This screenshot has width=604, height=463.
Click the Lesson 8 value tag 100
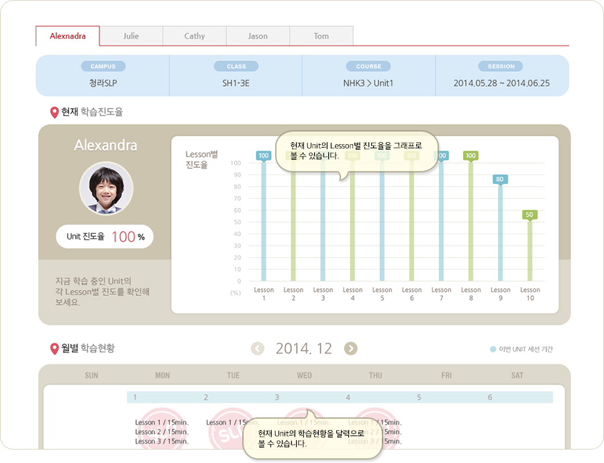pos(470,156)
